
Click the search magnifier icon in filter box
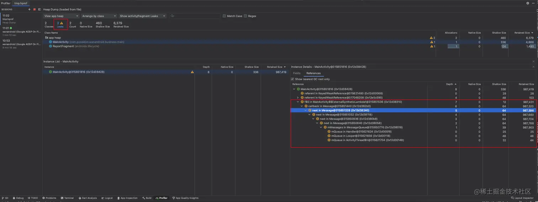point(172,16)
